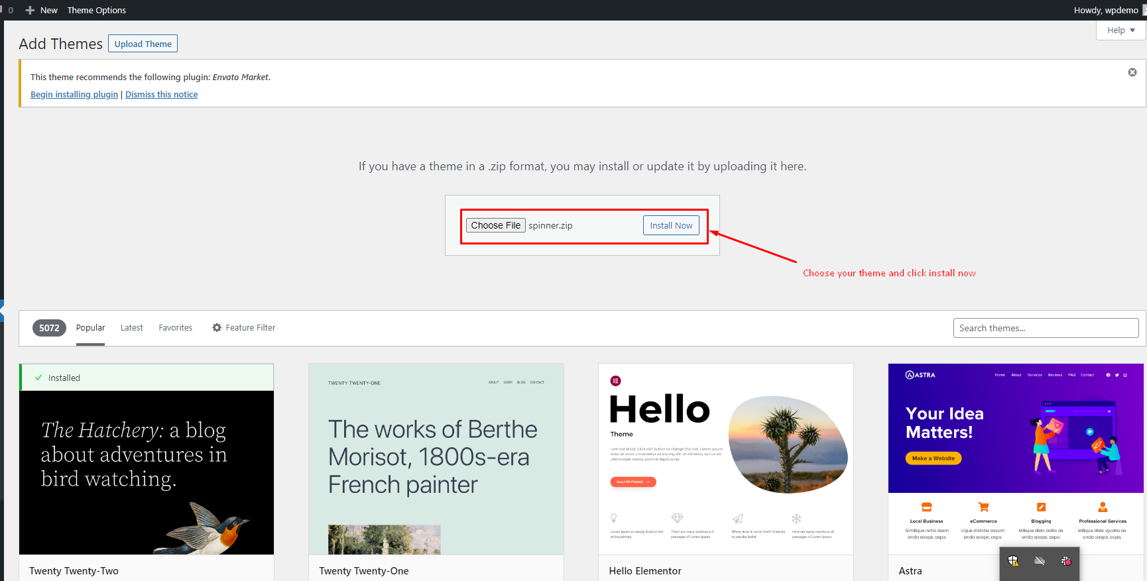Click the Windows Security shield tray icon
This screenshot has height=581, width=1147.
pyautogui.click(x=1013, y=561)
